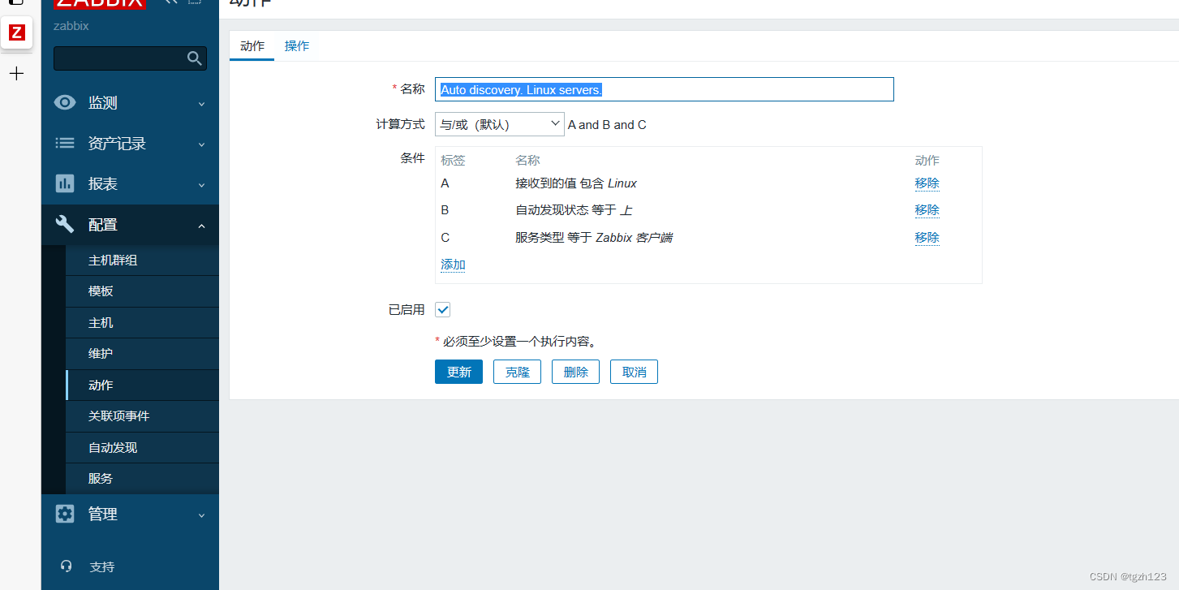Open 自动发现 in sidebar
Viewport: 1179px width, 590px height.
(x=142, y=448)
